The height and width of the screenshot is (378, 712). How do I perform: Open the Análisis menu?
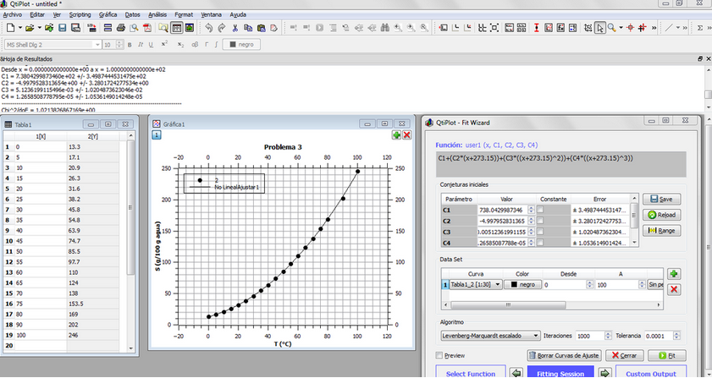pos(157,14)
